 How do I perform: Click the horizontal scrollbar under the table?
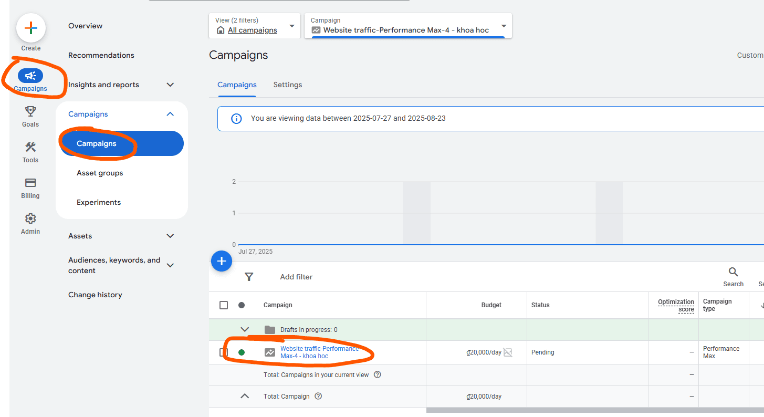[593, 410]
